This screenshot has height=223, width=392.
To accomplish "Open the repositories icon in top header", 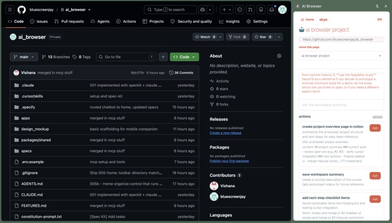I will coord(261,10).
